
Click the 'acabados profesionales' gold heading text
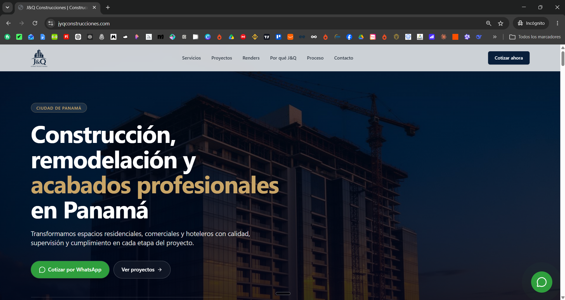155,186
